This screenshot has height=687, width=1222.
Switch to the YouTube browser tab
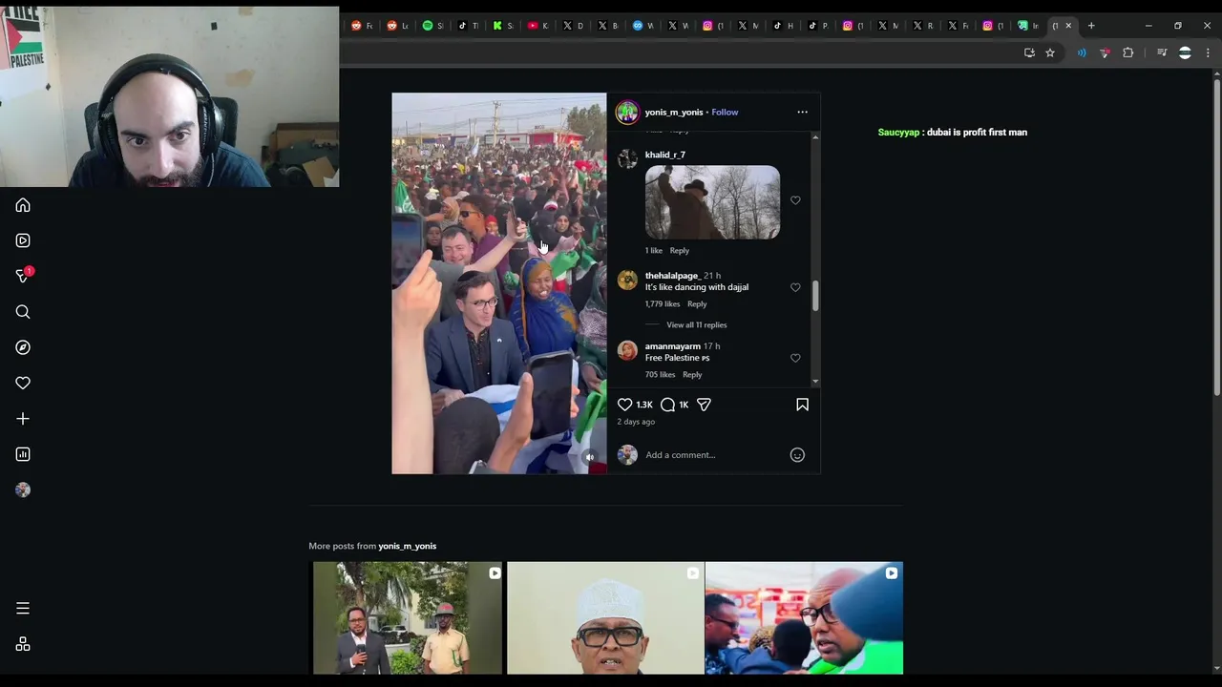tap(537, 26)
